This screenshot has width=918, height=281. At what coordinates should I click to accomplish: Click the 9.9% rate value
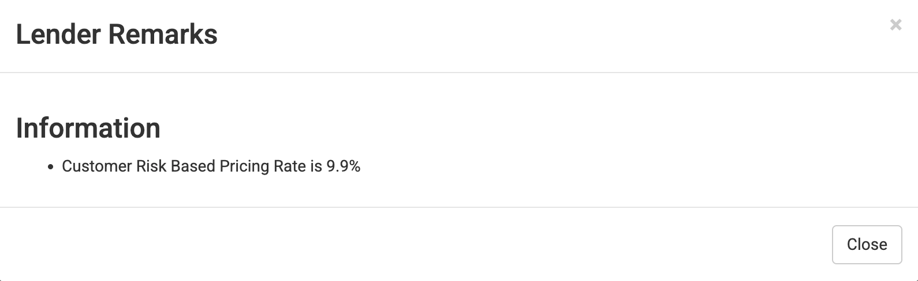pyautogui.click(x=343, y=166)
